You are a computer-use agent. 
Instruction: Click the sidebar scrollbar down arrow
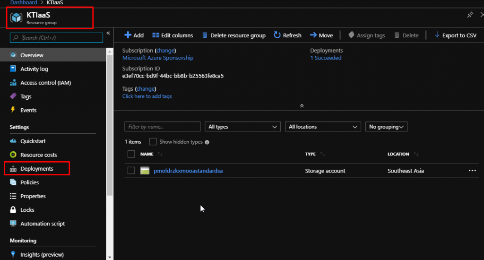110,257
